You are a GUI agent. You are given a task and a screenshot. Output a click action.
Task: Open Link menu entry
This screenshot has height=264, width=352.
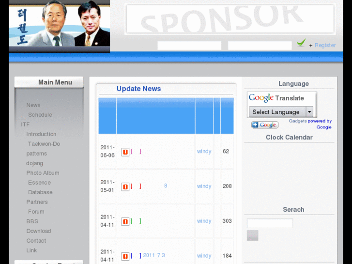(x=31, y=250)
